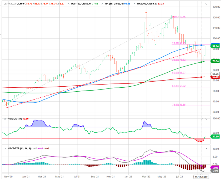Open RSIMOD (14) study settings label
The image size is (221, 179).
point(15,119)
